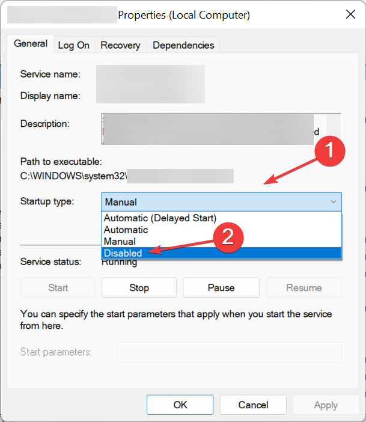
Task: Pause the service
Action: [221, 288]
